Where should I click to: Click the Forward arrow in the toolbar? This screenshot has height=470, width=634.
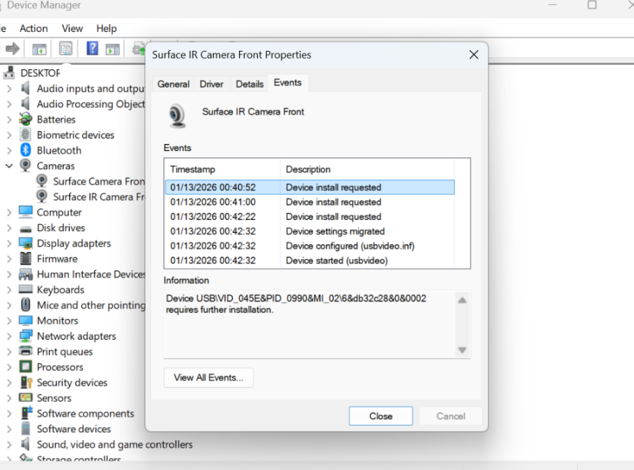[13, 49]
